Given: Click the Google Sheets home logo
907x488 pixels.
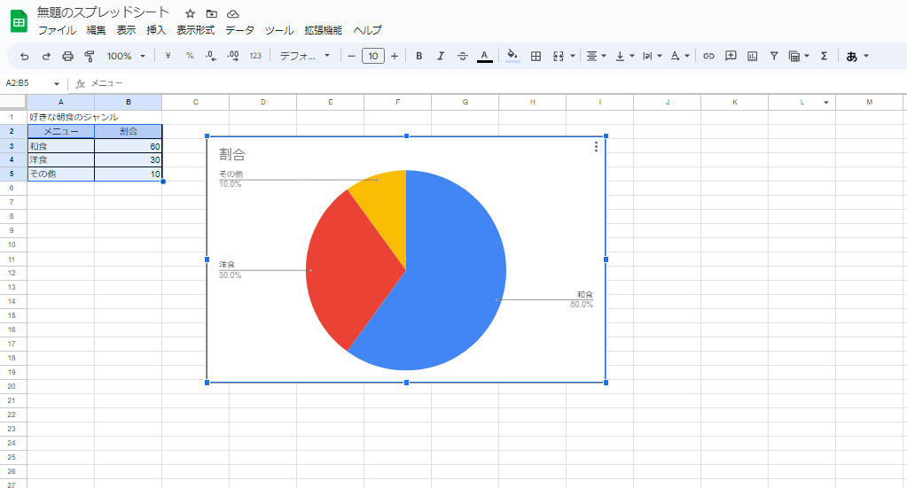Looking at the screenshot, I should (20, 22).
